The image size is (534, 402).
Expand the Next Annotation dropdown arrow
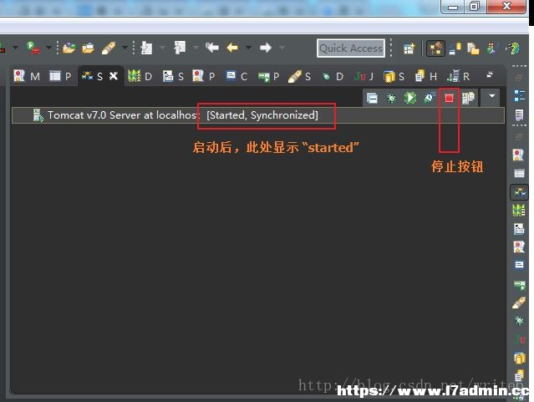tap(163, 48)
